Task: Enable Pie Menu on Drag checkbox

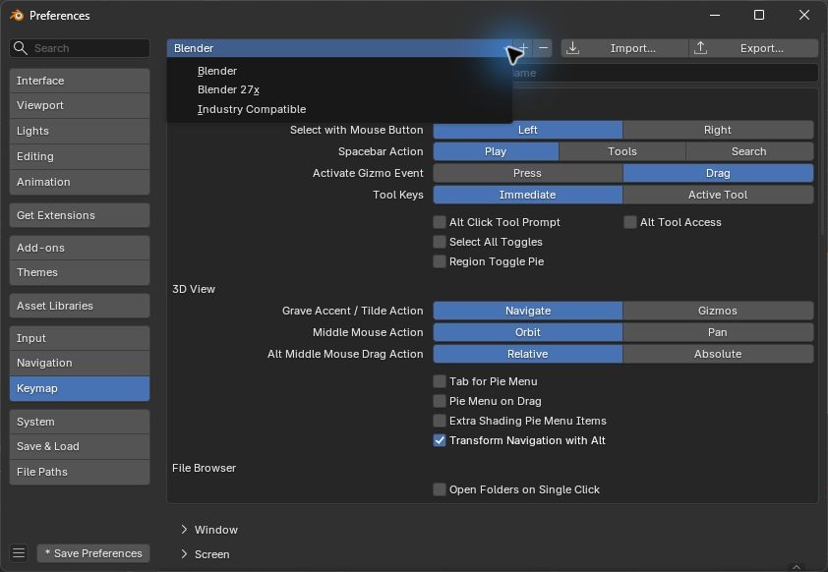Action: 440,401
